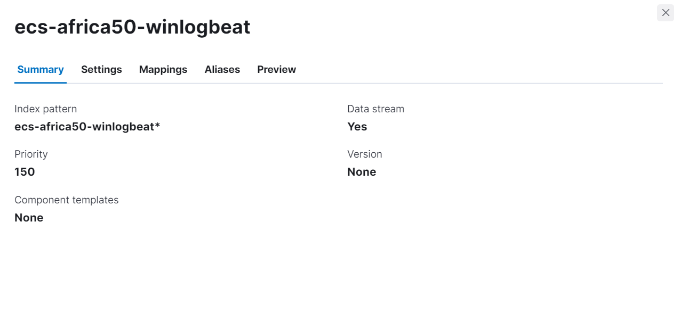
Task: Close the ecs-africa50-winlogbeat template flyout
Action: [x=665, y=13]
